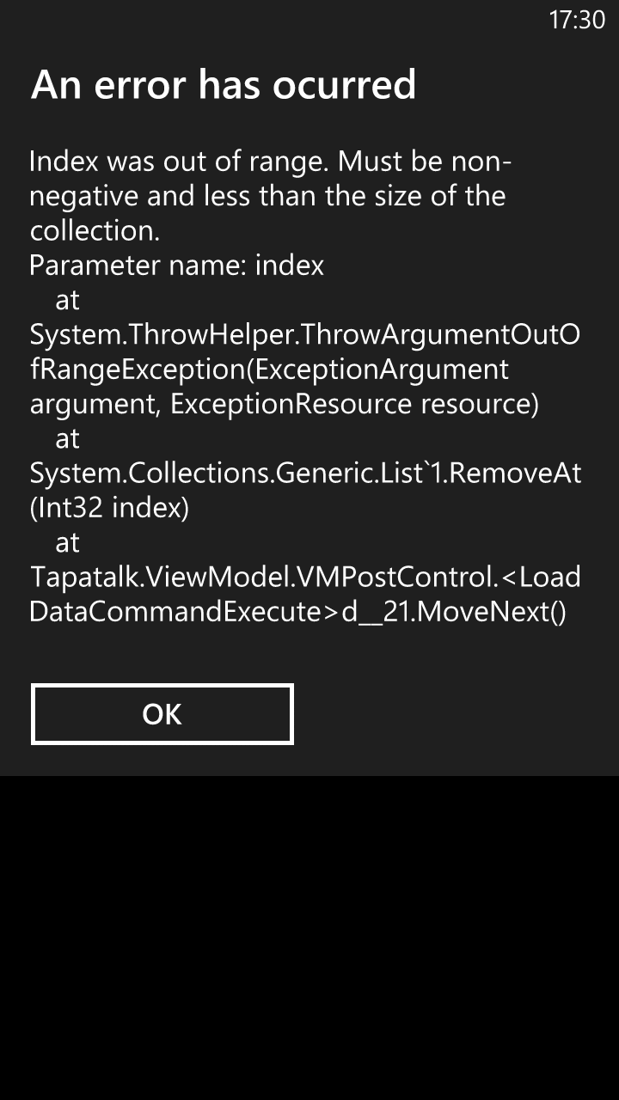Tap the "DataCommandExecute>d__21.MoveNext()" line

(x=297, y=612)
